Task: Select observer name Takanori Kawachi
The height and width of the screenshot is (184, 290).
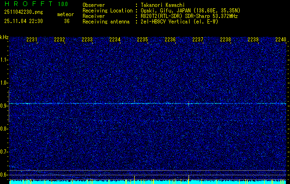Action: pos(163,5)
